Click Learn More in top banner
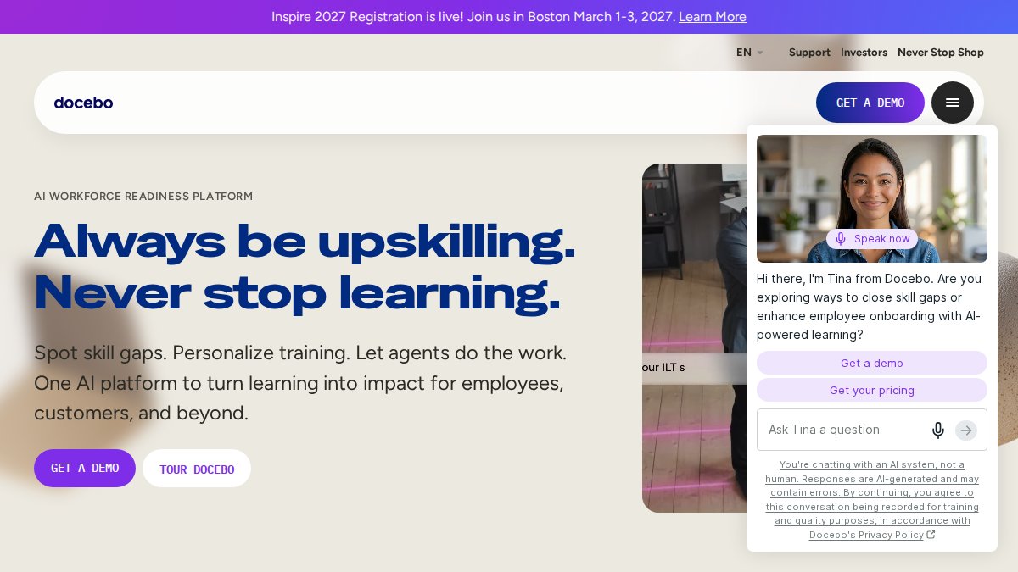This screenshot has width=1018, height=572. 713,17
